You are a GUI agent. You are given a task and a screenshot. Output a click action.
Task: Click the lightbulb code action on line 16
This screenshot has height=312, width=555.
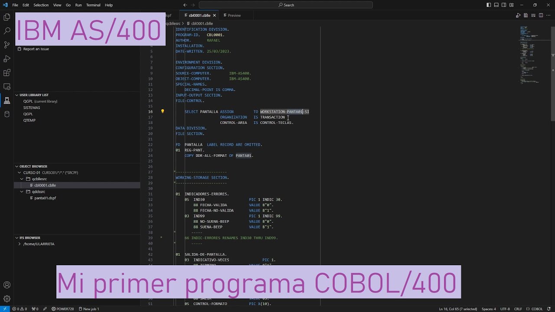click(163, 111)
